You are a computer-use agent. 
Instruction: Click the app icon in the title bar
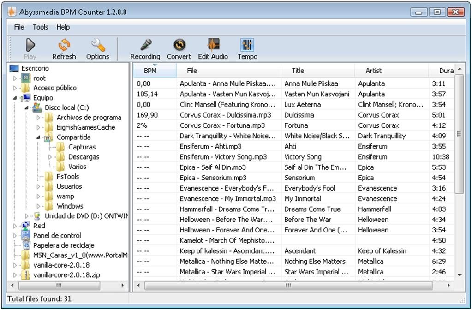click(12, 12)
